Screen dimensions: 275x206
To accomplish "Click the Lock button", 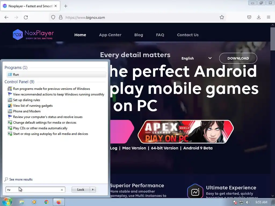I will [81, 190].
